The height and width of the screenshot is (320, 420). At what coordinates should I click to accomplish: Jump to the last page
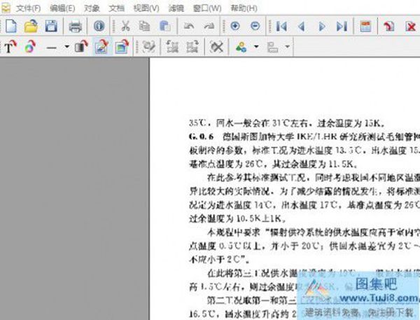coord(342,27)
